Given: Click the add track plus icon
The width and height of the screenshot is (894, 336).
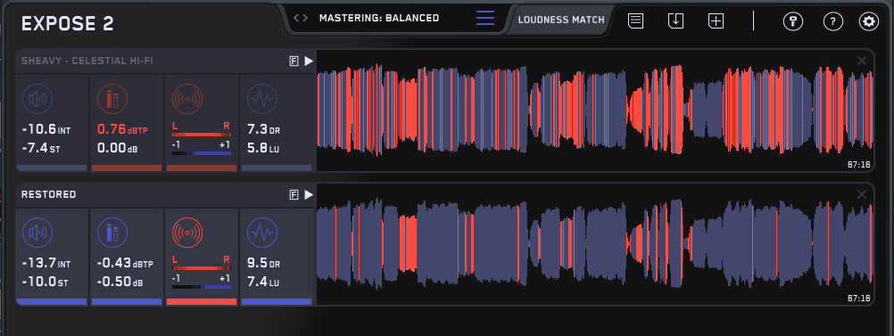Looking at the screenshot, I should [716, 21].
